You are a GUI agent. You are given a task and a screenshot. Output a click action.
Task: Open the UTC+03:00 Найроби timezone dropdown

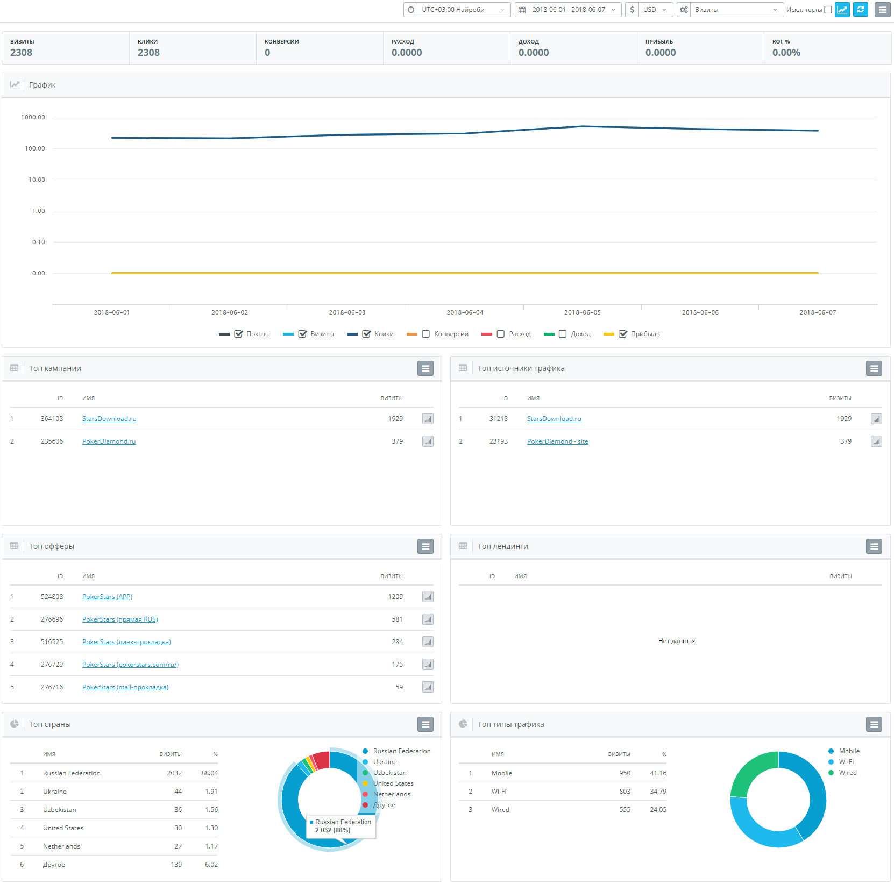(x=457, y=10)
